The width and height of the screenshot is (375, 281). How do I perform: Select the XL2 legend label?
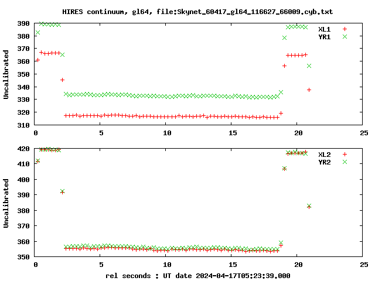324,155
